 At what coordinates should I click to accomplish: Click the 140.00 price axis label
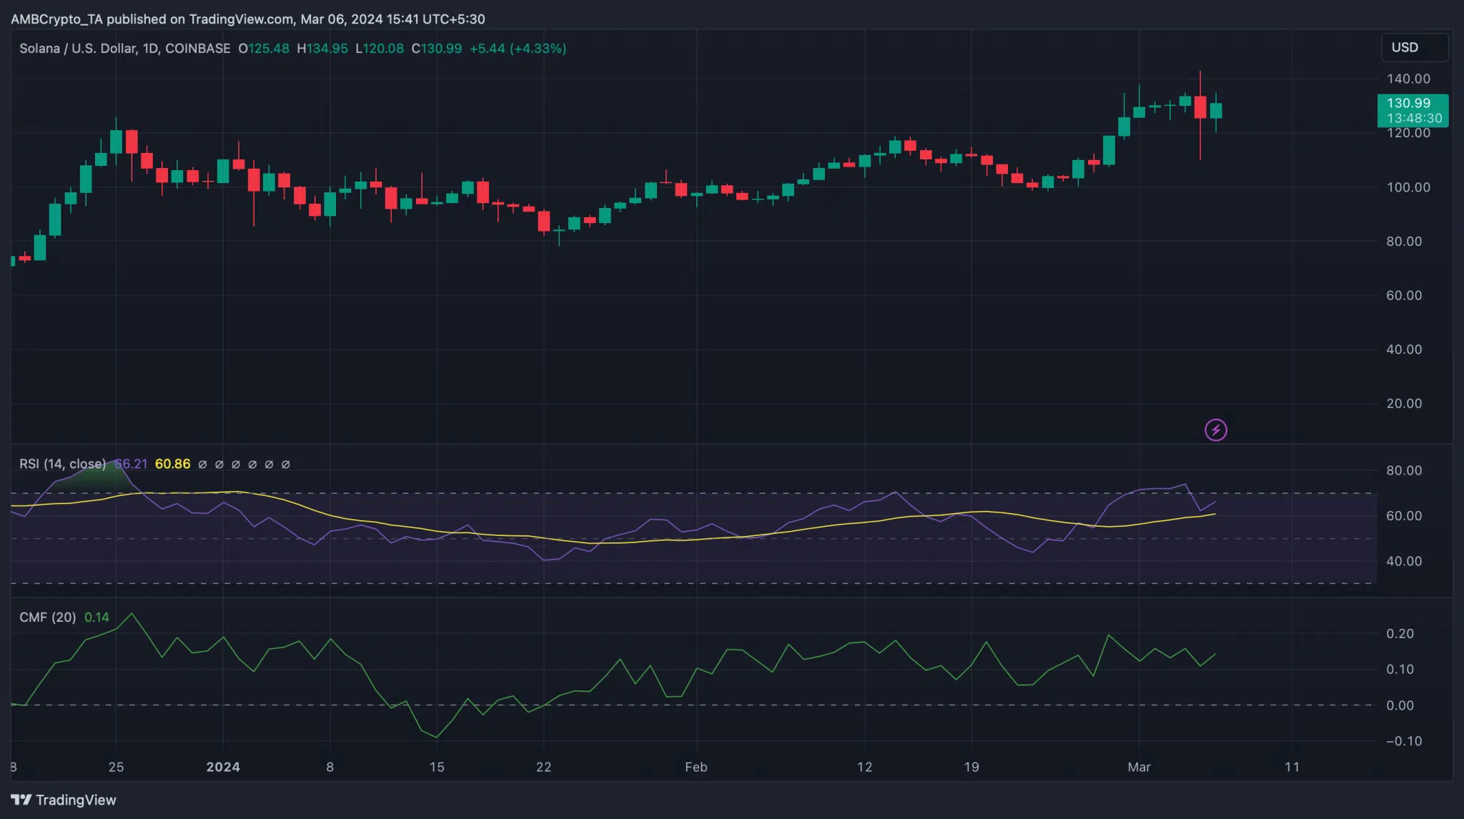(1408, 79)
